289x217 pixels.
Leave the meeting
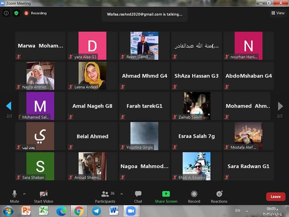[x=275, y=197]
